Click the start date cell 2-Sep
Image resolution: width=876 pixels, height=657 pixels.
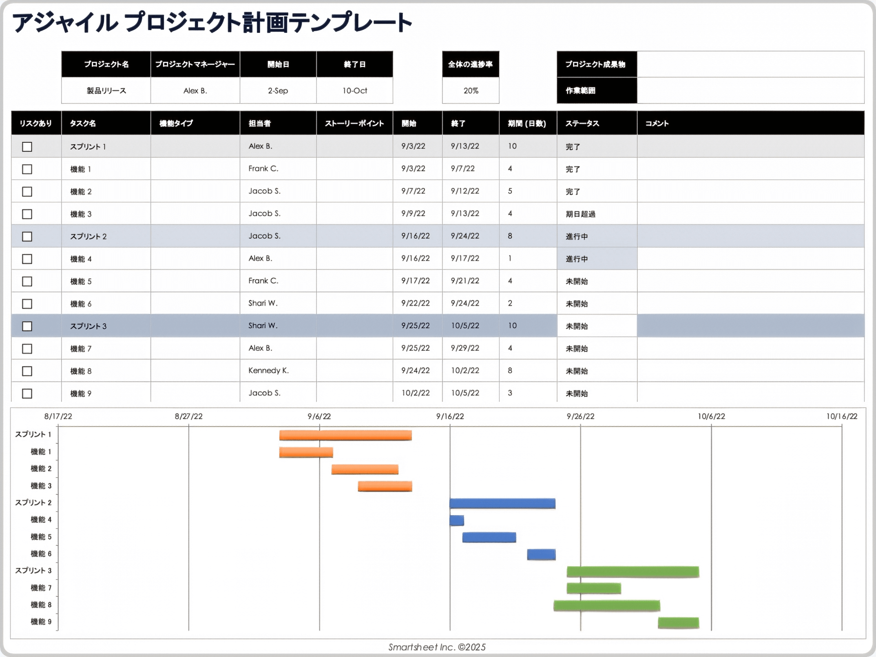[x=278, y=90]
